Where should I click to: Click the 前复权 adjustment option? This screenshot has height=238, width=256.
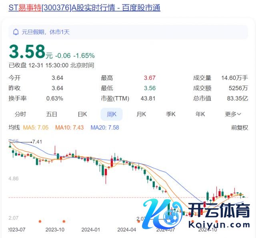(x=240, y=128)
